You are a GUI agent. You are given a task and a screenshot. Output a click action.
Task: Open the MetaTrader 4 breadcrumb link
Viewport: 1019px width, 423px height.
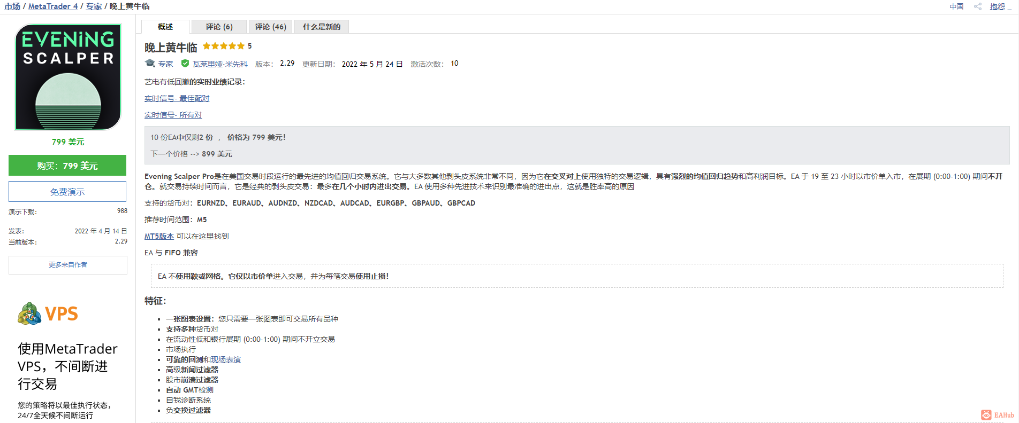click(53, 6)
